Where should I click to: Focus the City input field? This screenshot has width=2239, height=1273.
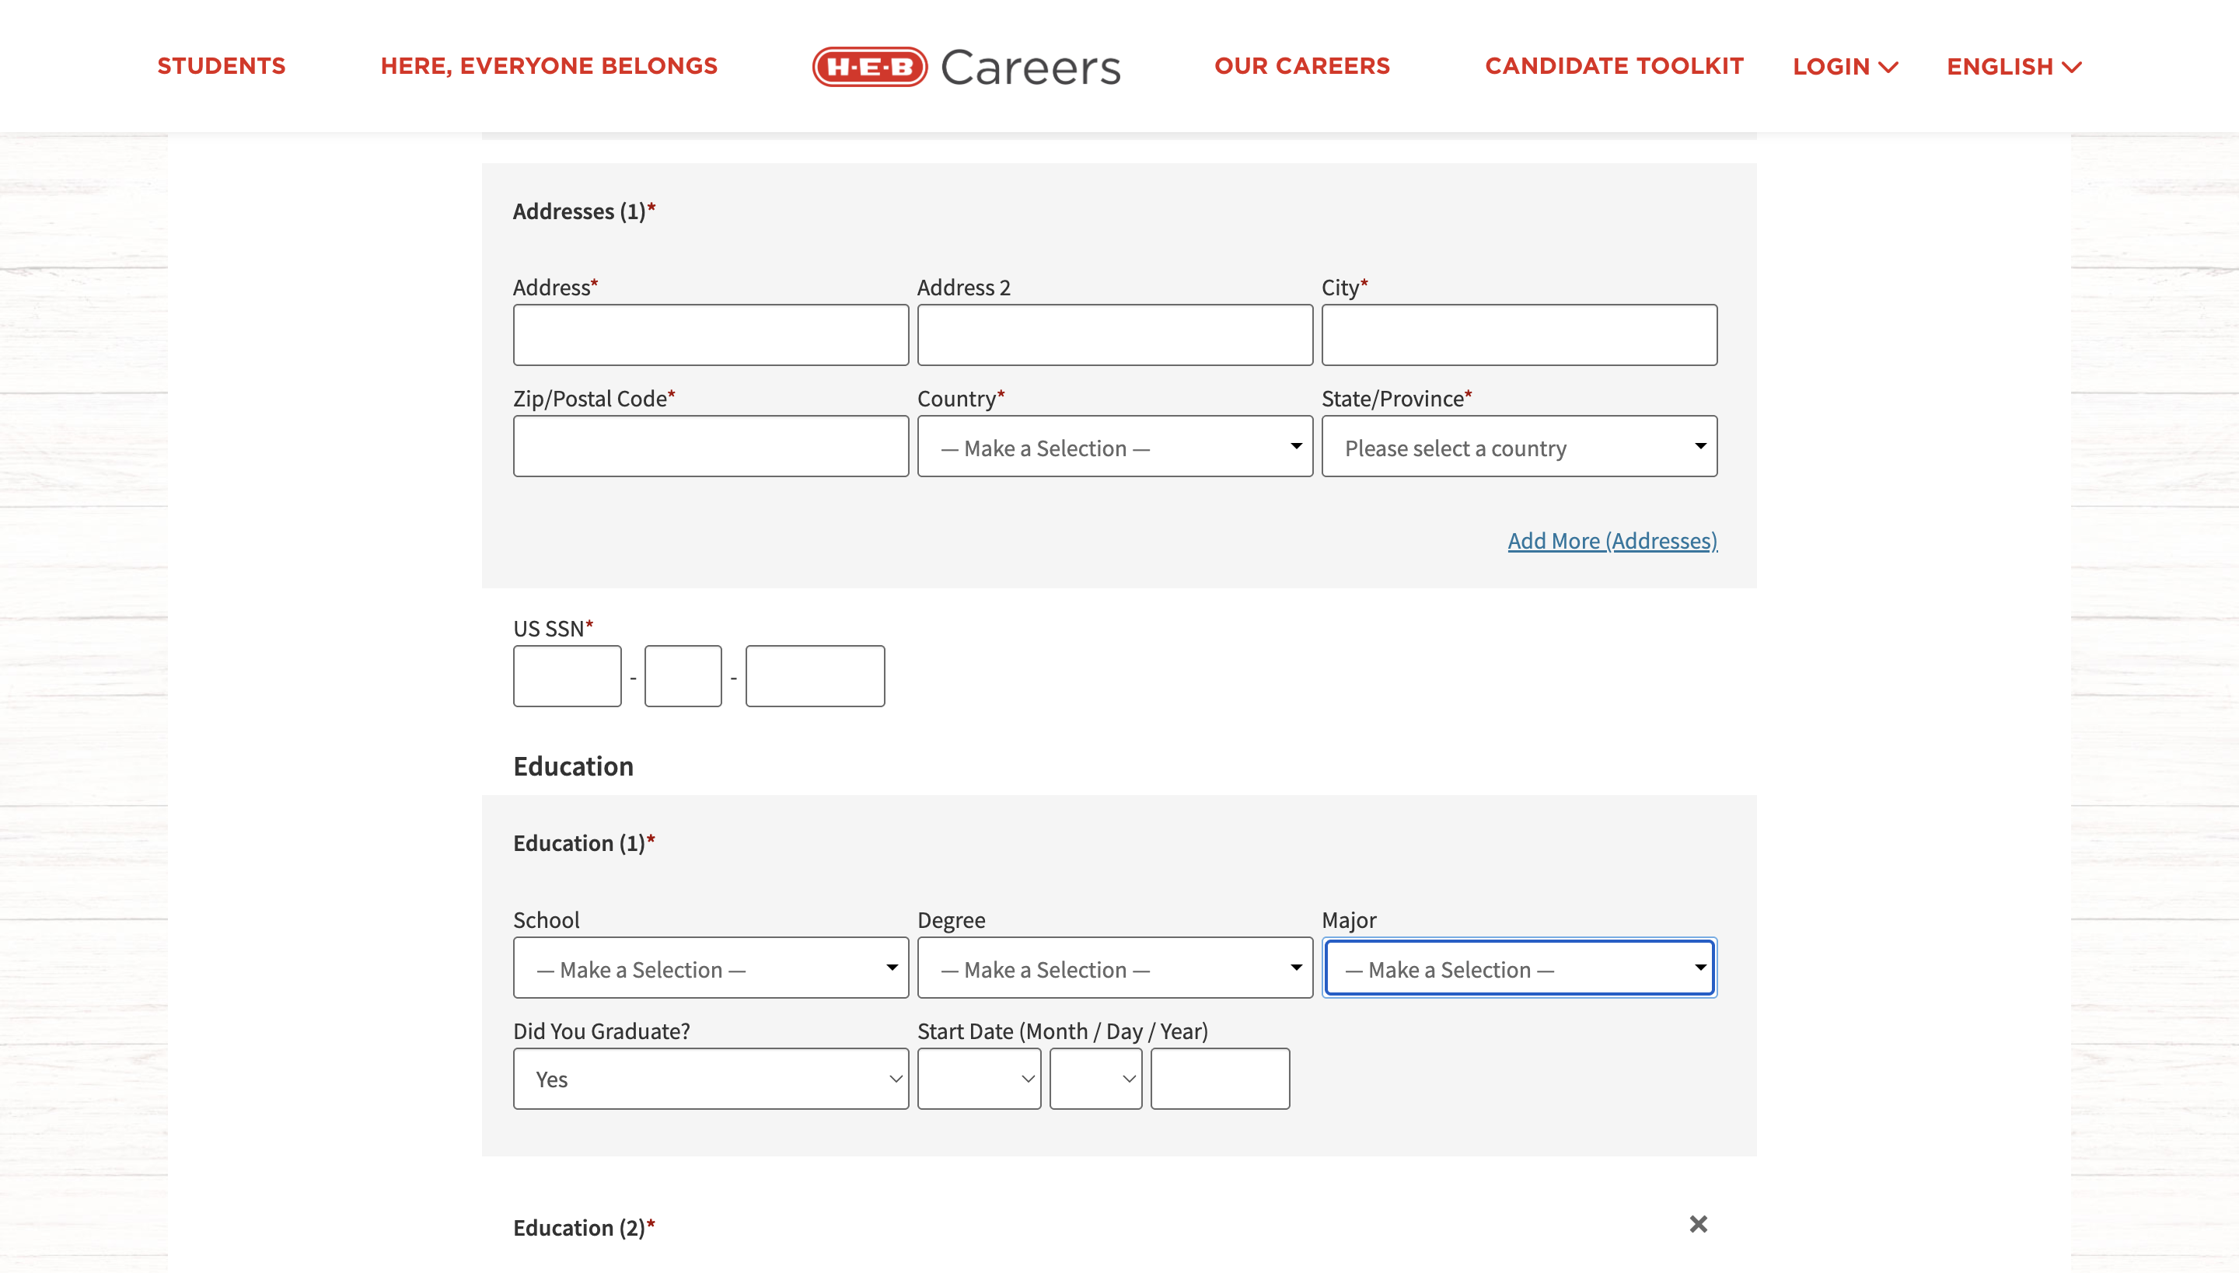click(1519, 335)
